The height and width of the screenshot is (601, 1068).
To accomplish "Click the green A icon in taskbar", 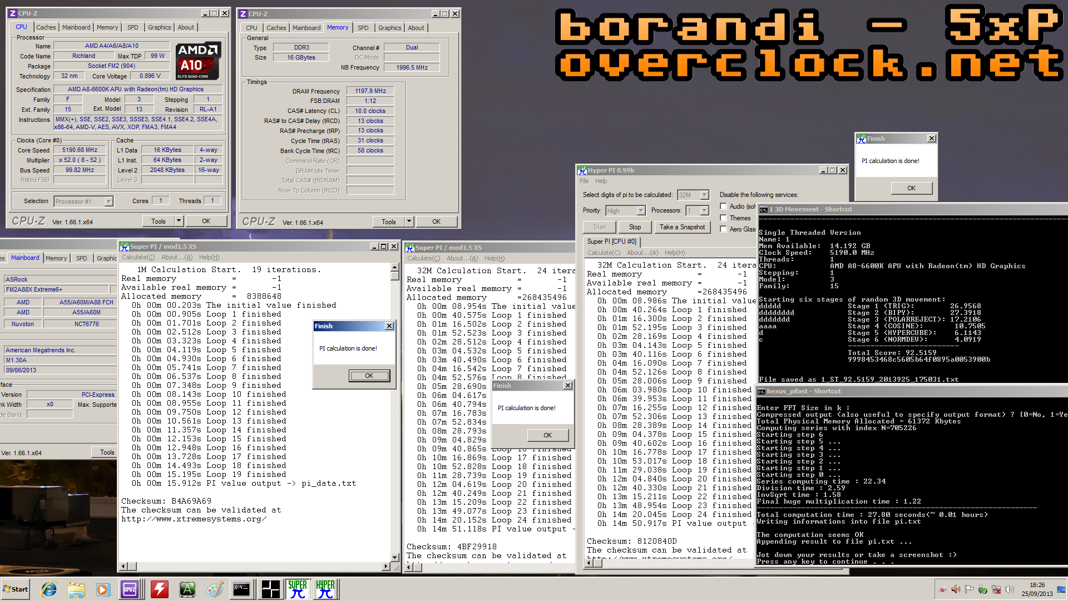I will (x=187, y=589).
